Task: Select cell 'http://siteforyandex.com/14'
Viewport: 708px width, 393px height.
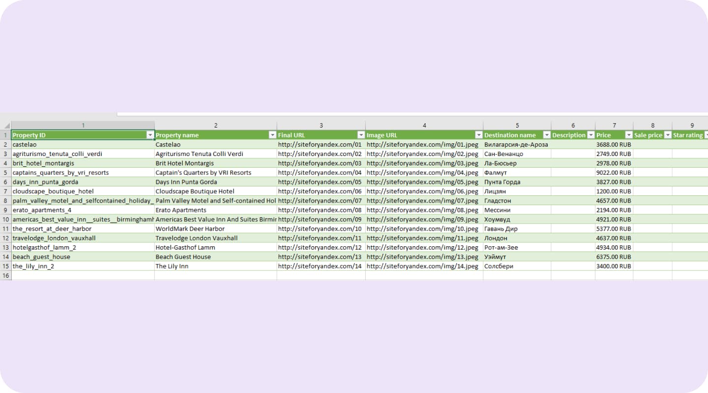Action: click(321, 266)
